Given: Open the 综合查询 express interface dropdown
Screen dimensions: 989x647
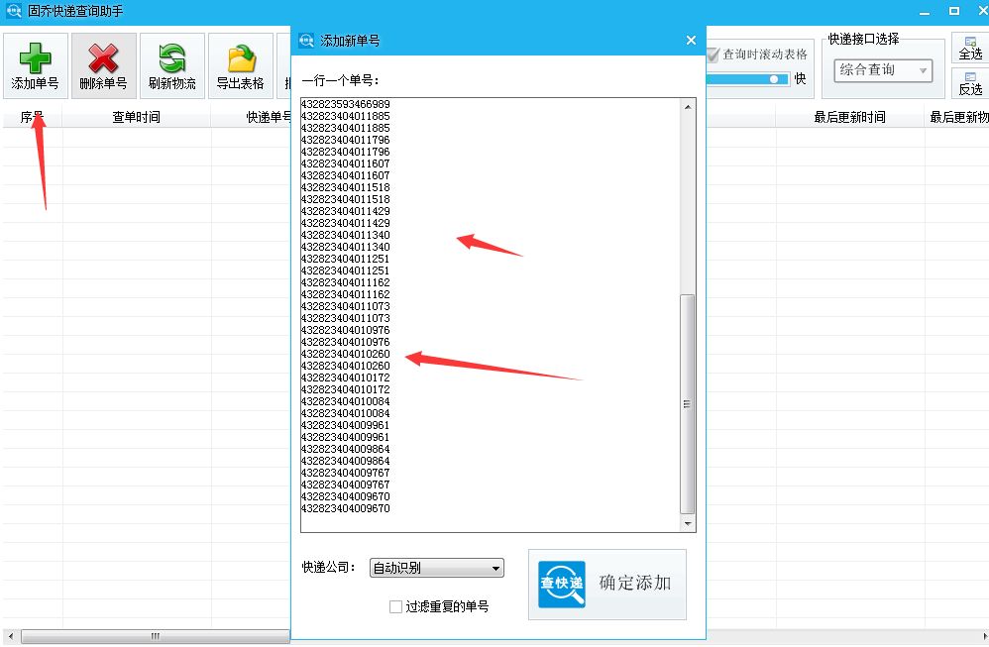Looking at the screenshot, I should [882, 70].
